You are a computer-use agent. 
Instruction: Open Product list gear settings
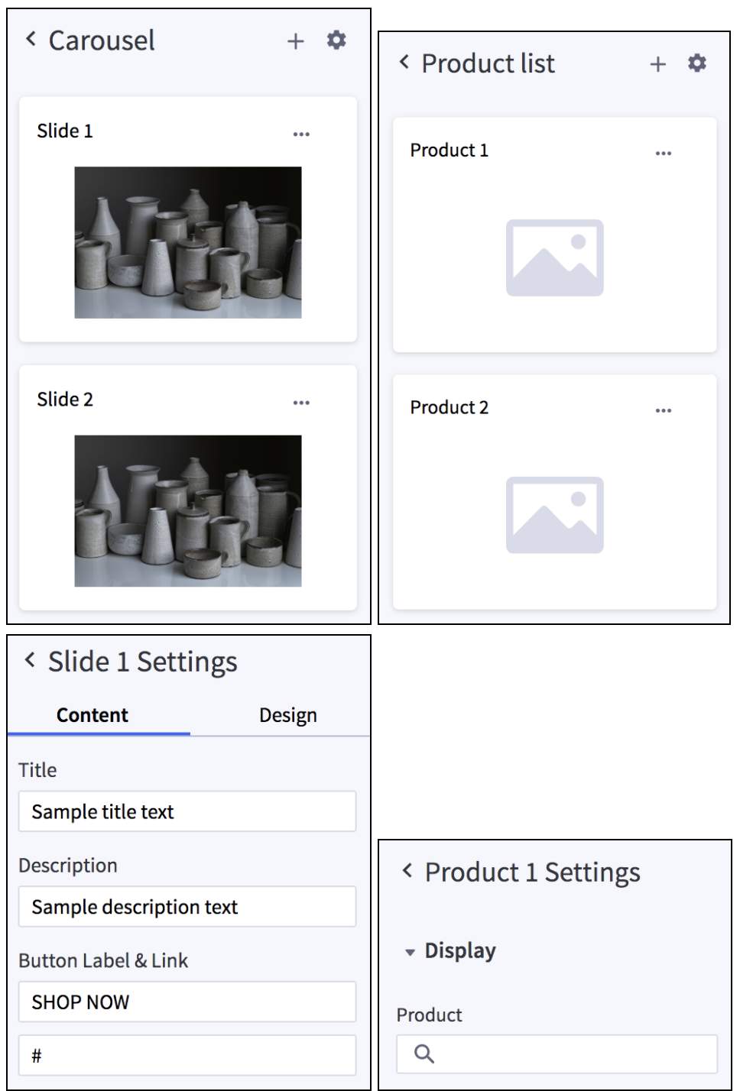(696, 63)
